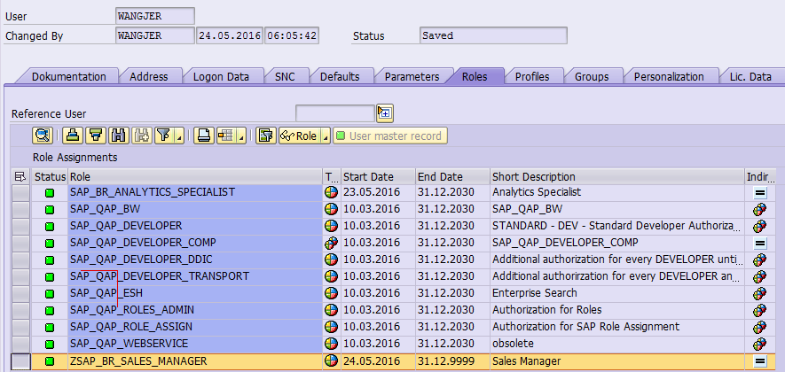The height and width of the screenshot is (372, 785).
Task: Print the role assignments list
Action: click(x=204, y=136)
